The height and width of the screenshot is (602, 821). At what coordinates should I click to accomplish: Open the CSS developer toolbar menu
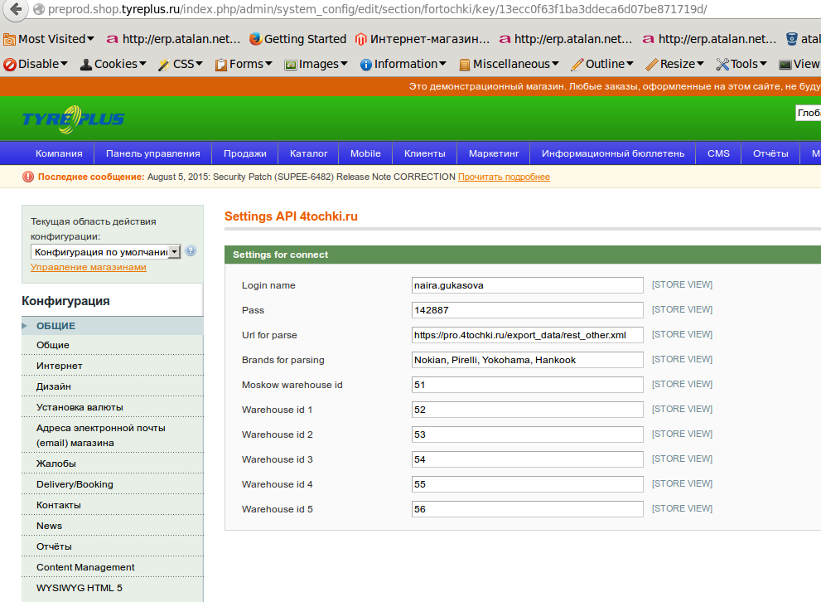coord(180,64)
